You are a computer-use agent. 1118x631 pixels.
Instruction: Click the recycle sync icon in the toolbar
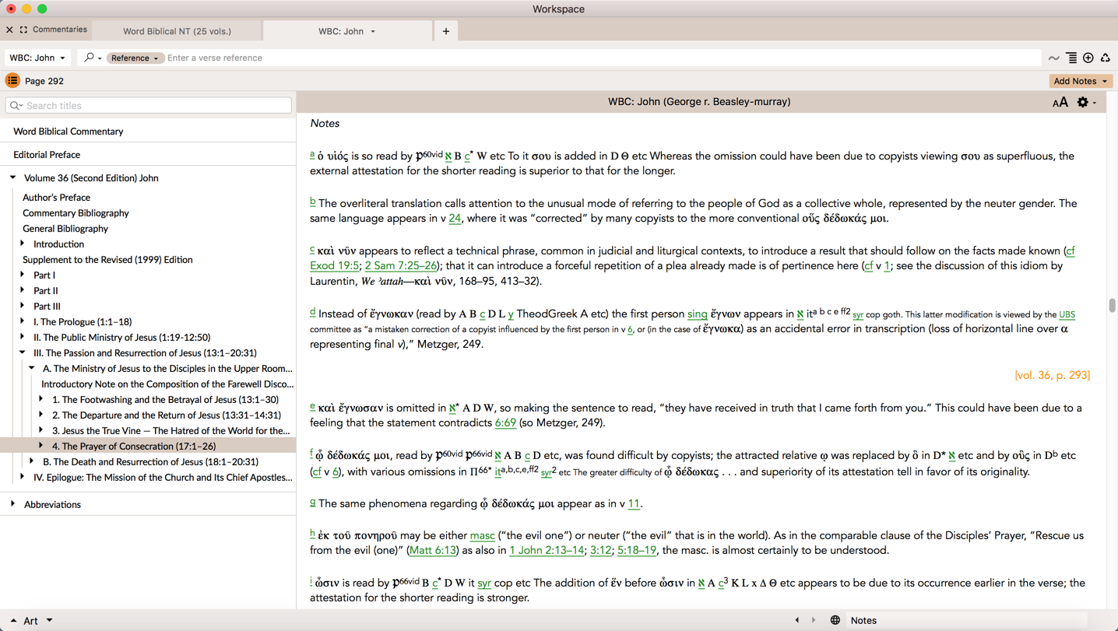(x=1106, y=58)
